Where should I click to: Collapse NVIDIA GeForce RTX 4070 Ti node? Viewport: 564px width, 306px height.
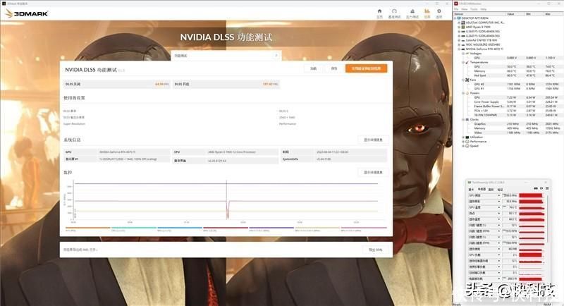tap(459, 49)
